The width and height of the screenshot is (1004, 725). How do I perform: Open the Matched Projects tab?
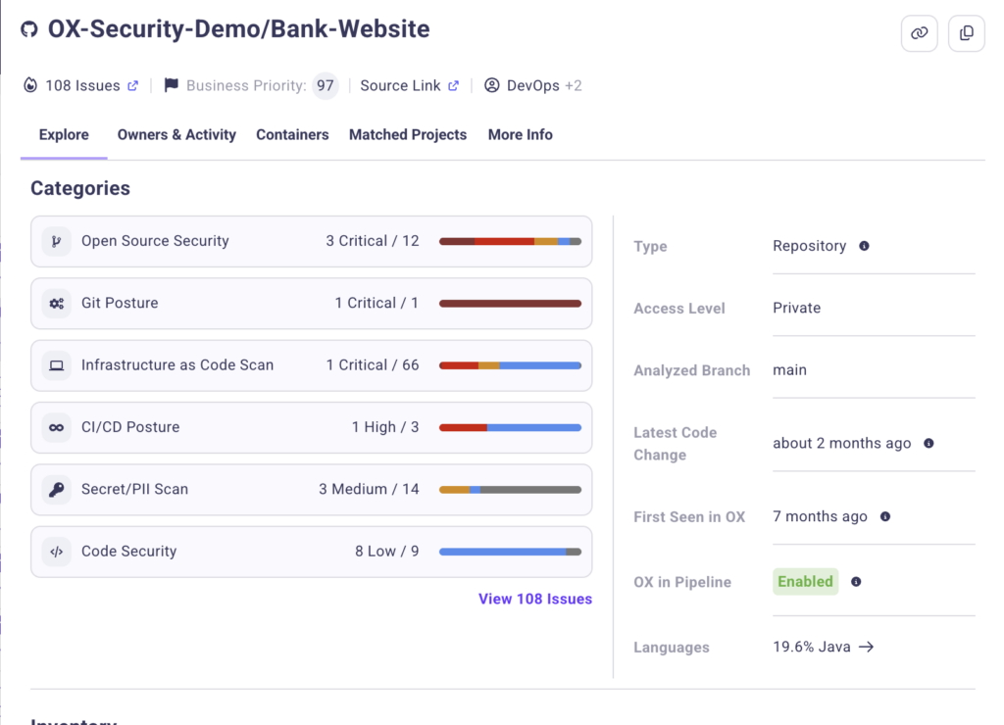click(408, 135)
